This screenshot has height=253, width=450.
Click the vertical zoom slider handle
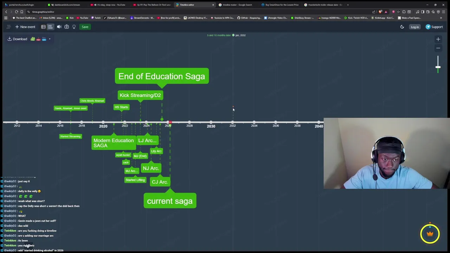pos(438,67)
